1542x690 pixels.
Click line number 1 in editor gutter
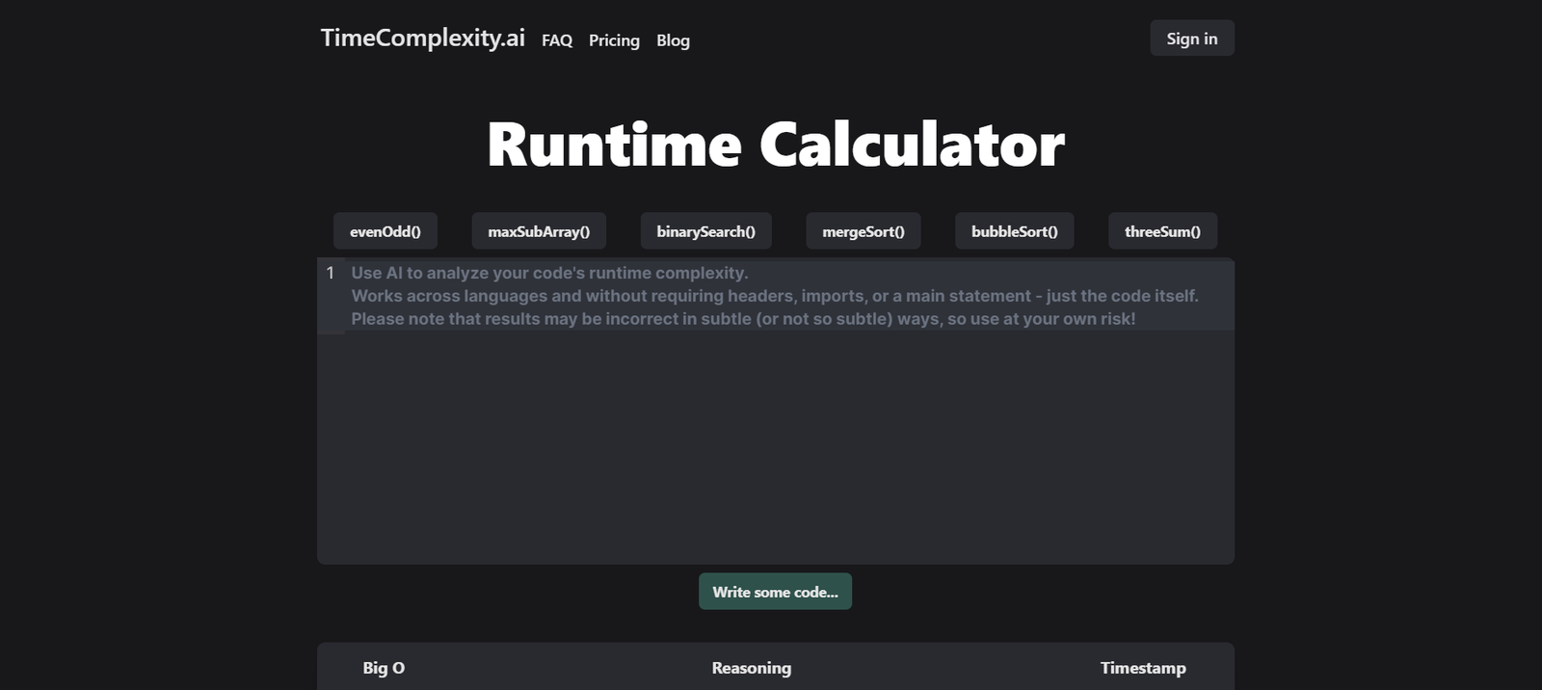pyautogui.click(x=331, y=273)
